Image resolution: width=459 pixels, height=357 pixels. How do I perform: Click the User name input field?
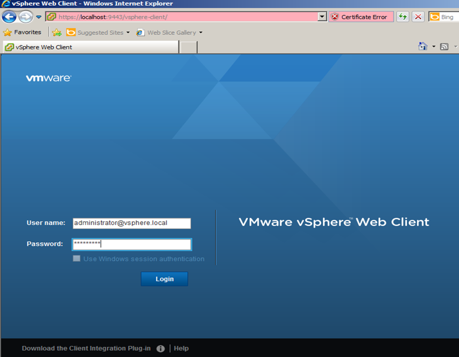132,223
